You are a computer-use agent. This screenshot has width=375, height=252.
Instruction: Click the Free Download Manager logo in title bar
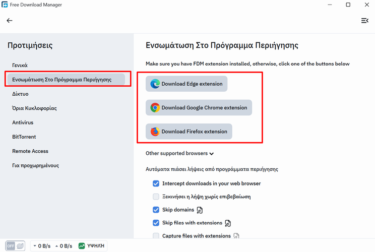5,5
